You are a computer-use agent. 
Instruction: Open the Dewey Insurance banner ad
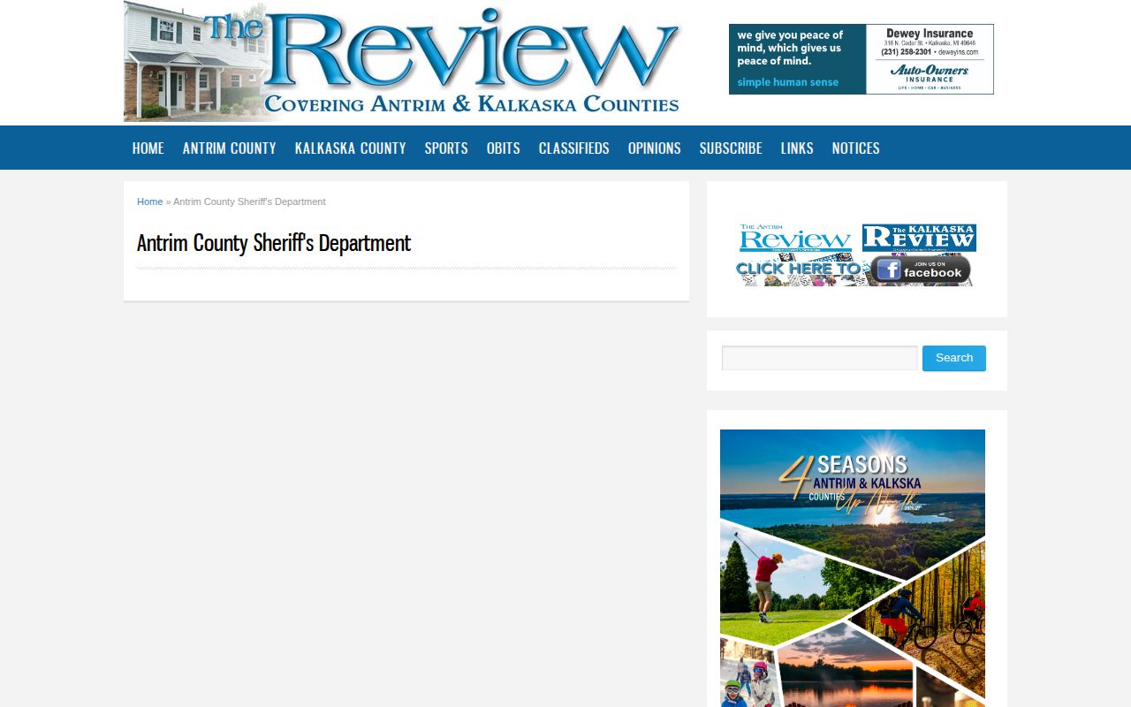click(862, 59)
